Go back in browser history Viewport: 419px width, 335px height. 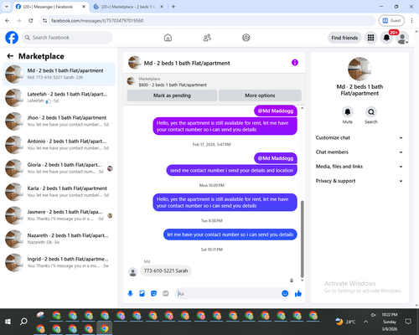click(x=8, y=20)
